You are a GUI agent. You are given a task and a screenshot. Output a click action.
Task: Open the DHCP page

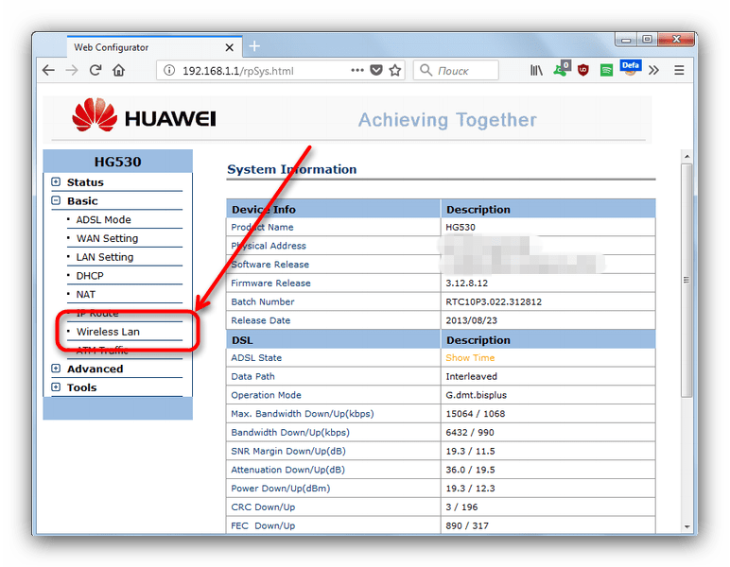coord(90,276)
